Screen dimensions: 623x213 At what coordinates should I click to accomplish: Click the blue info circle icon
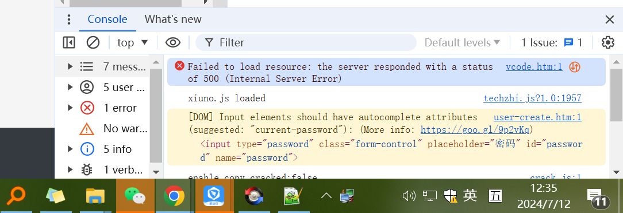tap(87, 149)
